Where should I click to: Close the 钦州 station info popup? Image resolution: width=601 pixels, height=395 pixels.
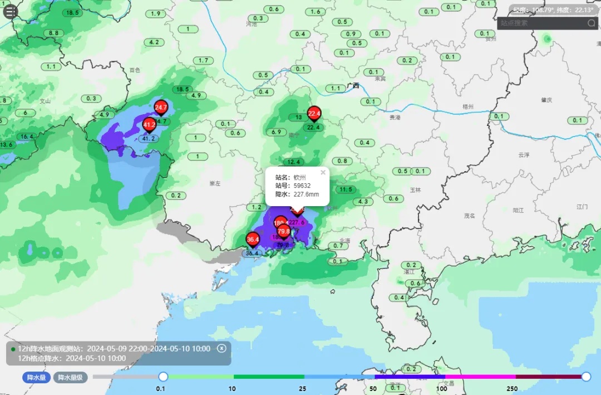323,173
